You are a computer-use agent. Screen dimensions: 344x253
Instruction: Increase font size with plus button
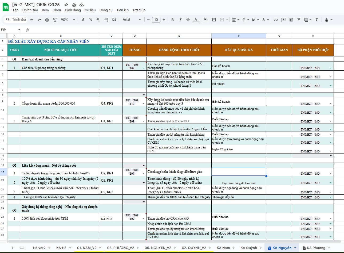click(x=164, y=20)
